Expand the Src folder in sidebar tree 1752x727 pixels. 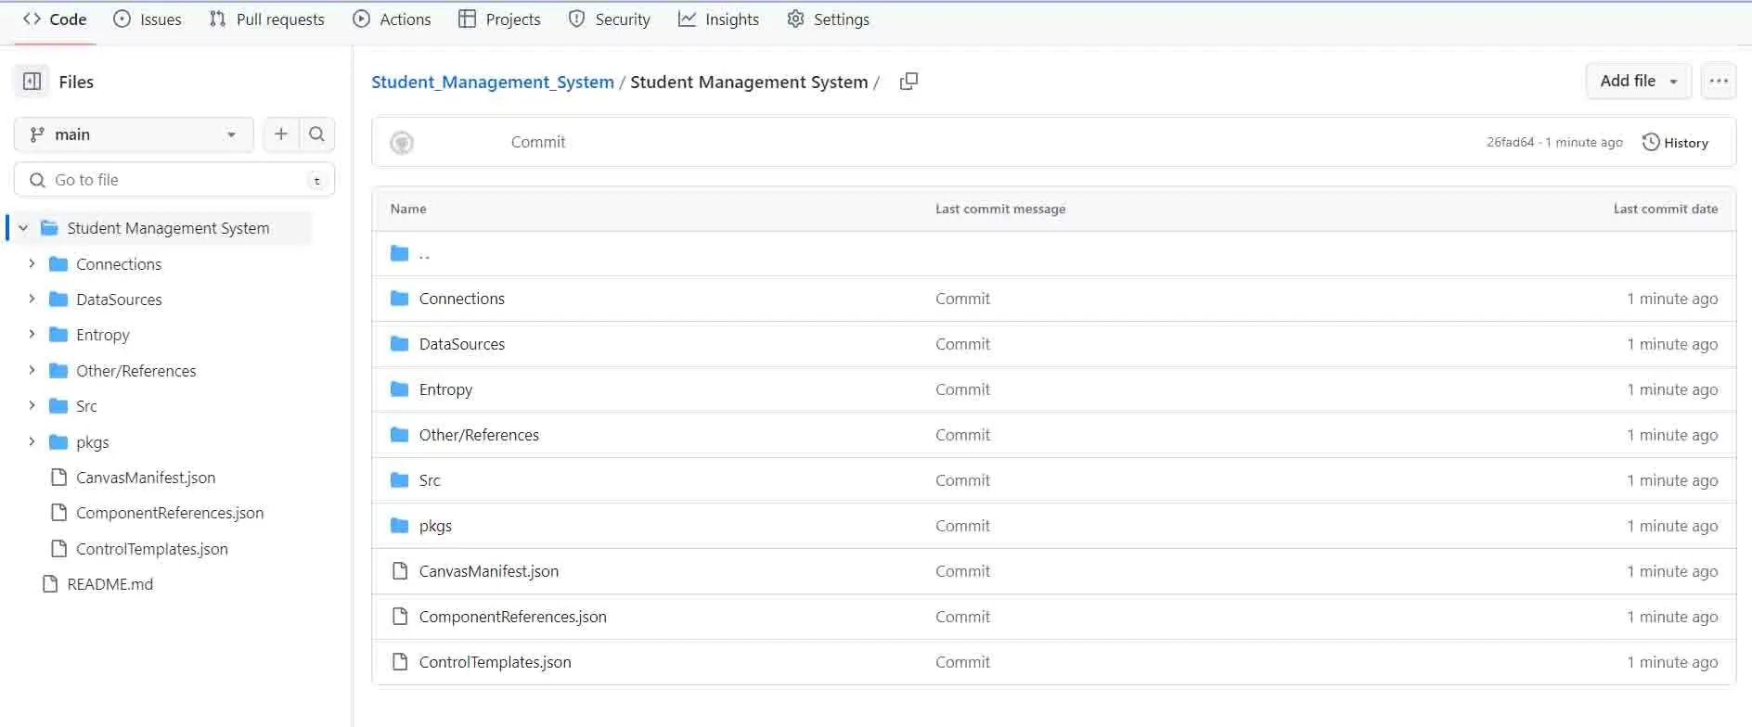click(x=32, y=406)
